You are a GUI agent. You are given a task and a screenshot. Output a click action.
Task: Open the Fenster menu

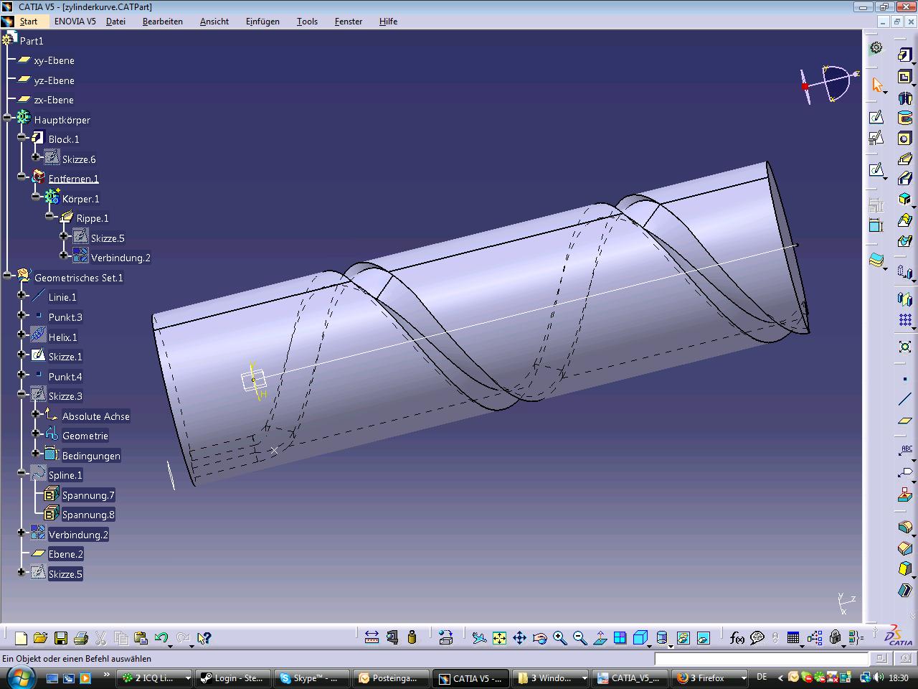(x=349, y=22)
